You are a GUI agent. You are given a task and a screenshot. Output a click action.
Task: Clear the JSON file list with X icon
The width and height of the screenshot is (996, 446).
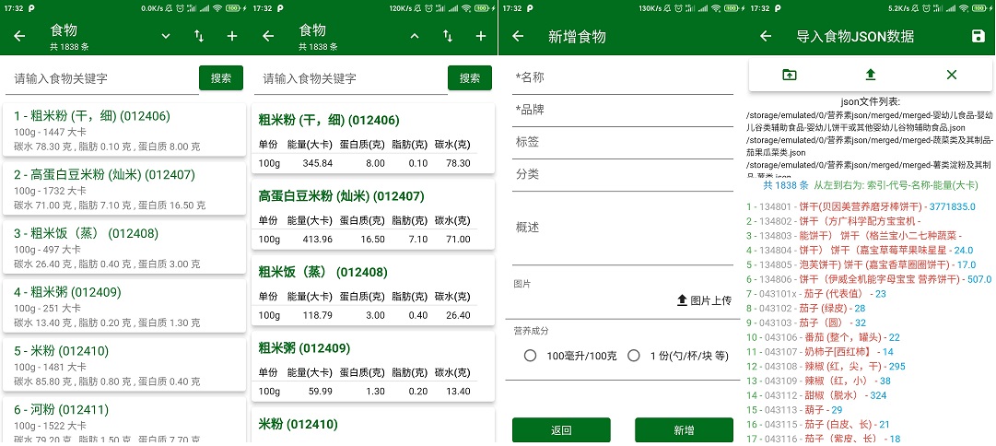951,75
